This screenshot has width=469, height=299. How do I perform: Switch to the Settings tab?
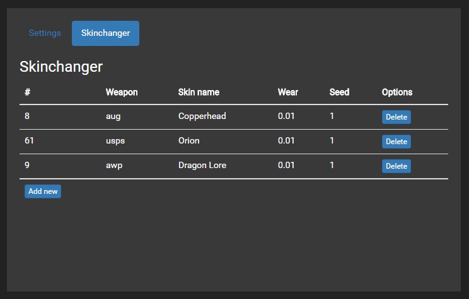point(45,33)
